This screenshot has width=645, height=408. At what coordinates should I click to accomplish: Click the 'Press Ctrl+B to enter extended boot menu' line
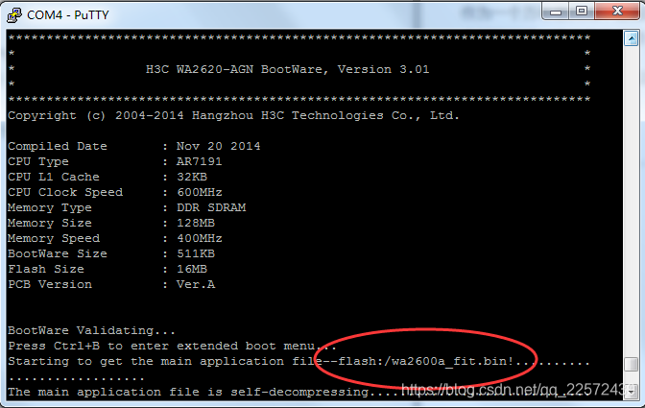pos(173,346)
